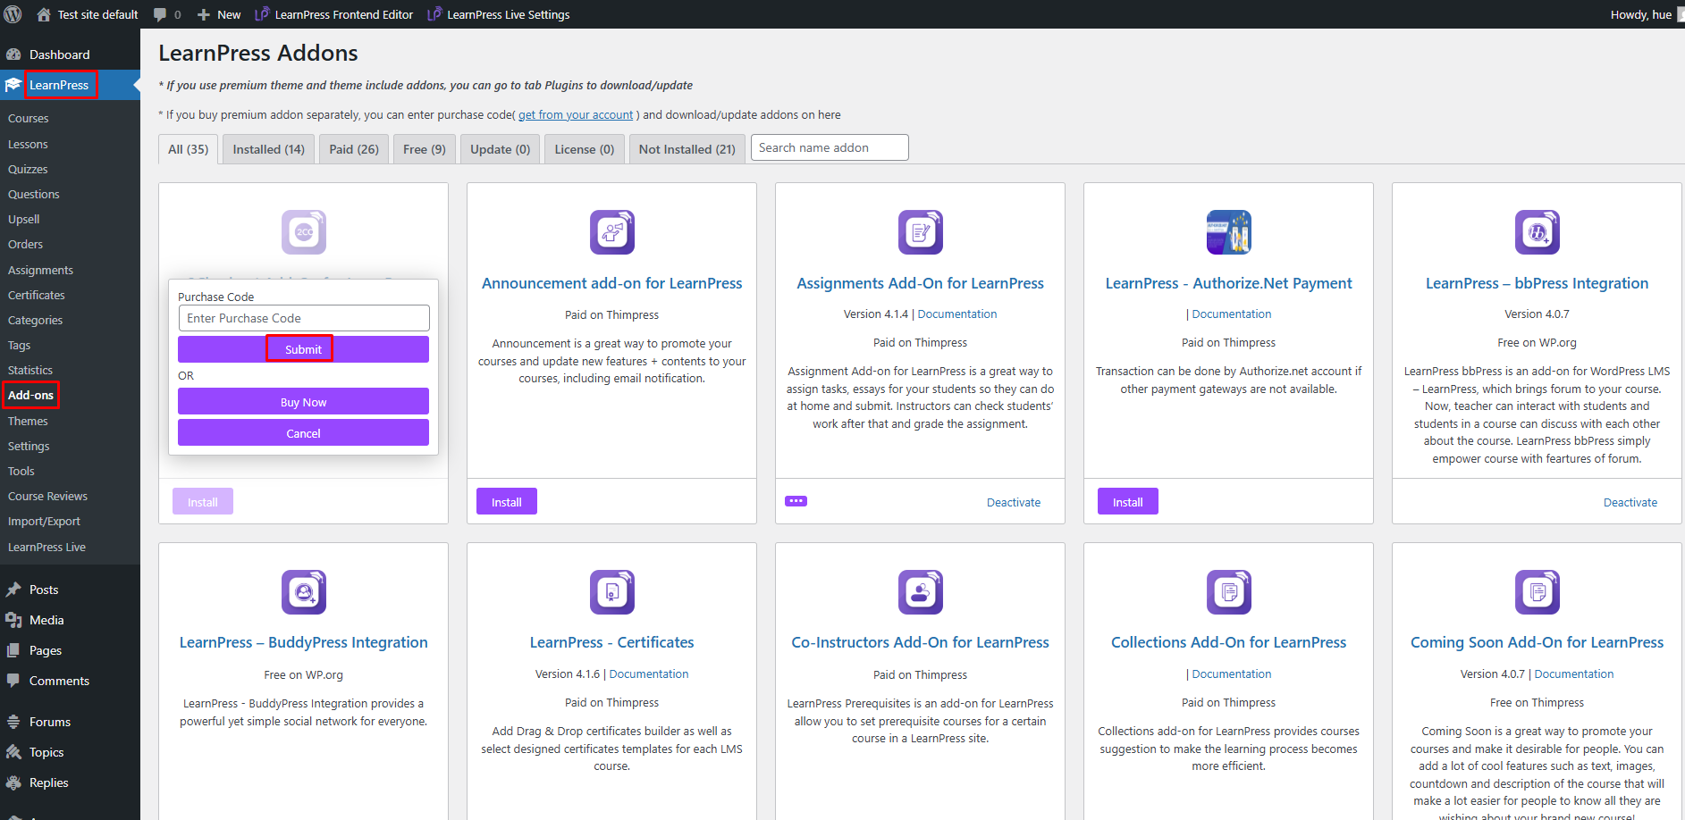Open Documentation link on Collections card
This screenshot has height=820, width=1685.
(x=1232, y=674)
